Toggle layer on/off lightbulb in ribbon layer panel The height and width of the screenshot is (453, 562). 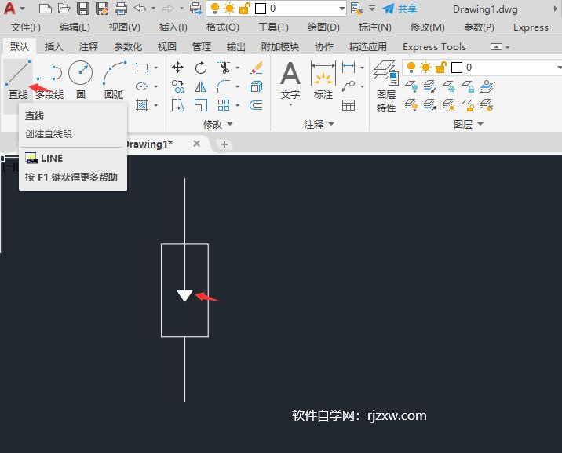pos(411,67)
